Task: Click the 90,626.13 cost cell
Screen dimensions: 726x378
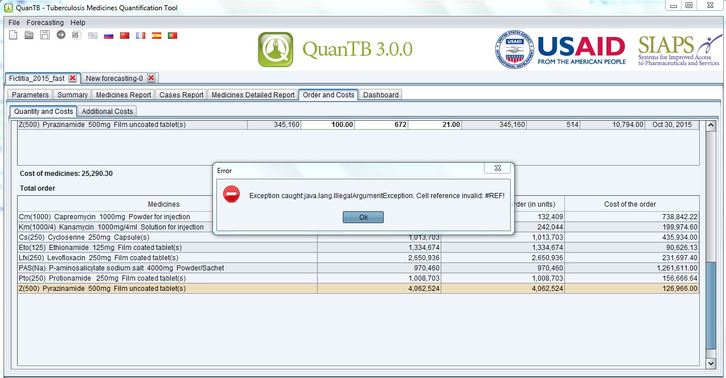Action: (632, 248)
